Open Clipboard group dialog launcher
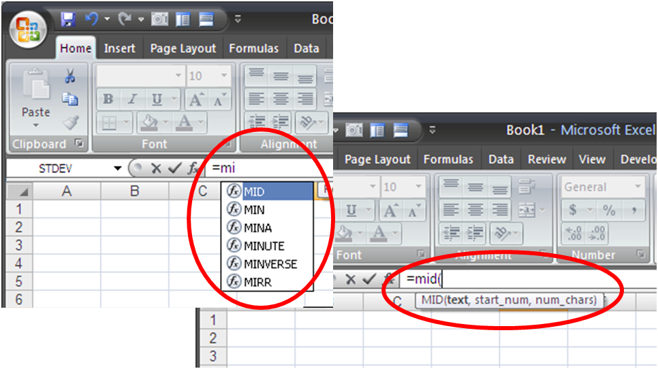The width and height of the screenshot is (658, 369). [79, 144]
